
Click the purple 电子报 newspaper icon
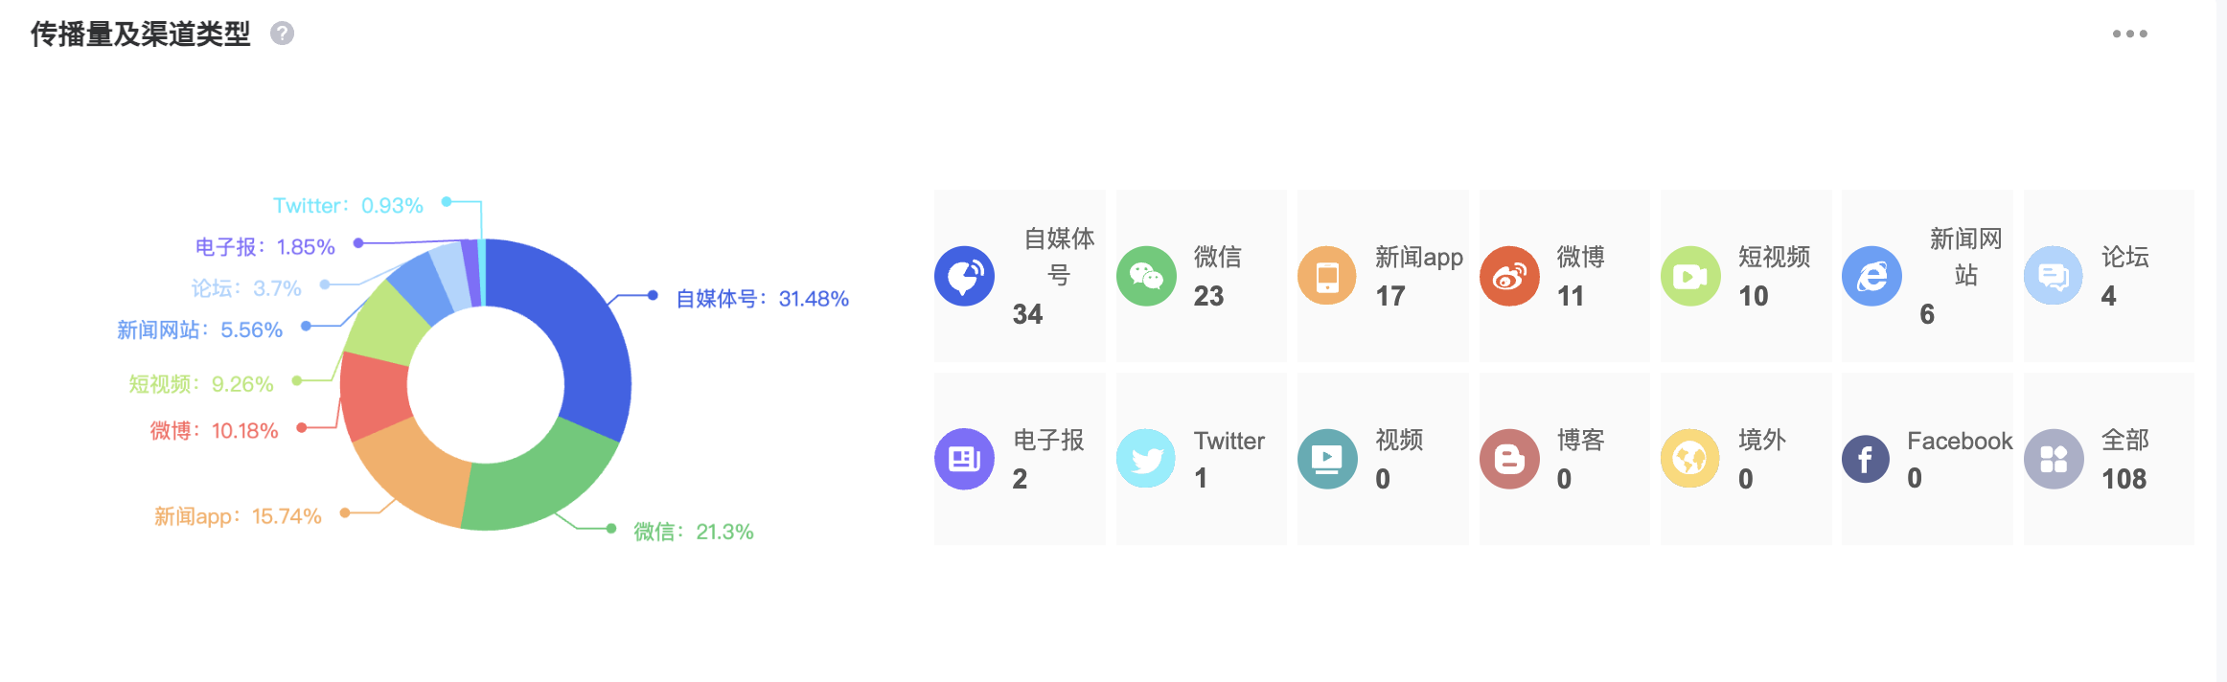coord(964,459)
